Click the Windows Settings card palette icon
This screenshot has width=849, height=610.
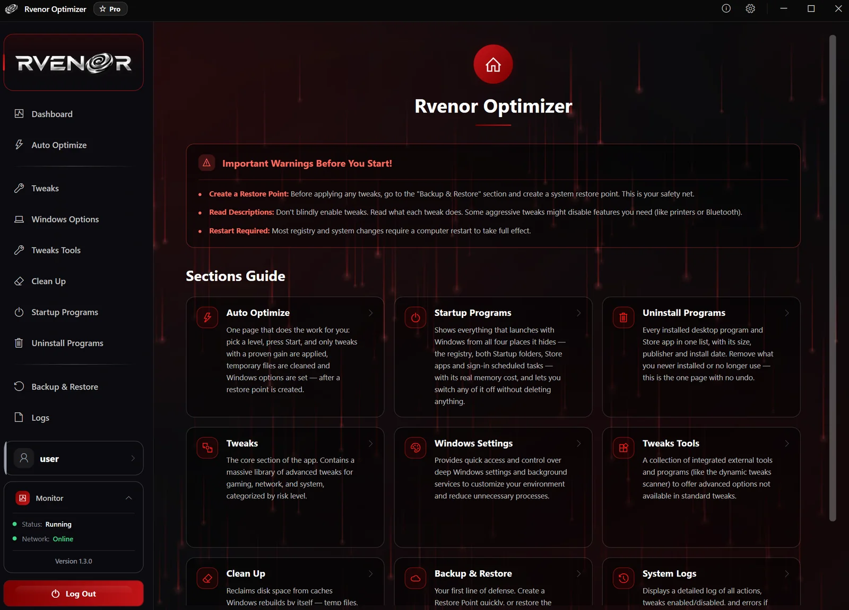415,448
